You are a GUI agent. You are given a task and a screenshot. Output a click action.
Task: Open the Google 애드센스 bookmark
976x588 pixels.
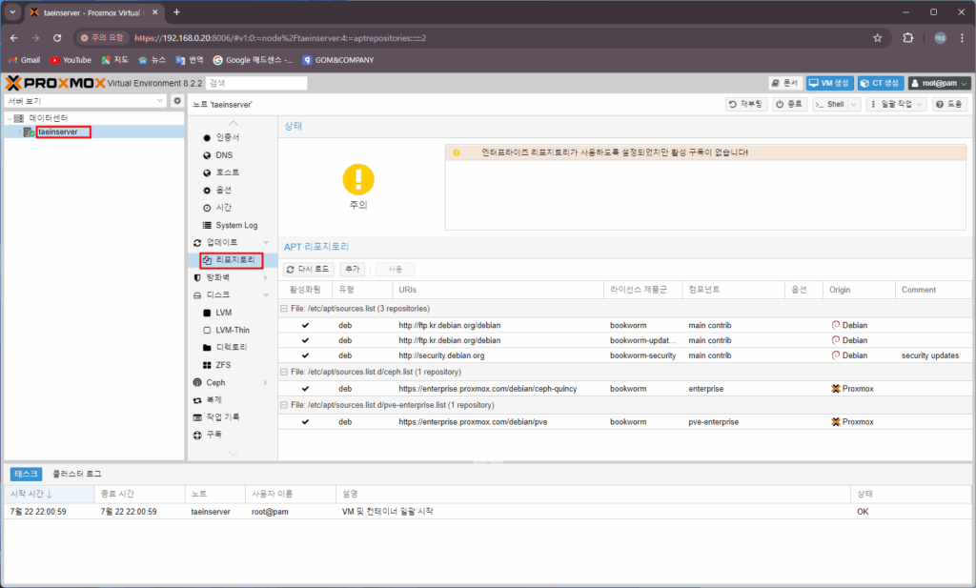(253, 60)
